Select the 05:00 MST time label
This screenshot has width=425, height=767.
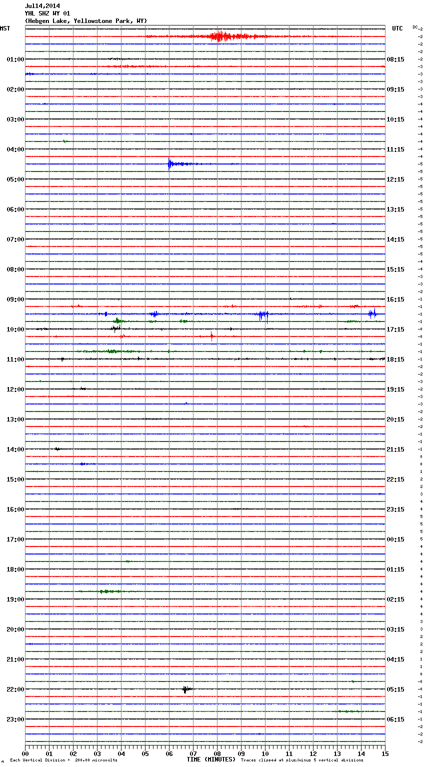coord(15,179)
